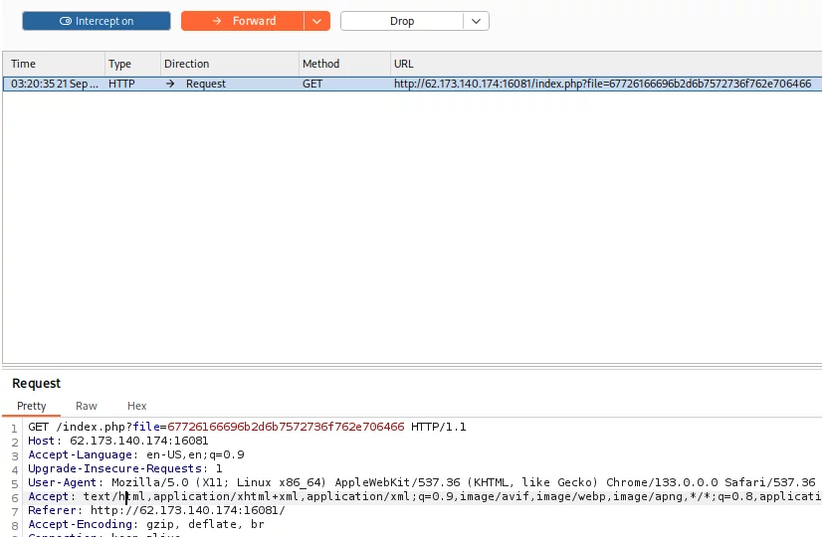Image resolution: width=822 pixels, height=537 pixels.
Task: Click the Accept-Encoding header line
Action: pyautogui.click(x=146, y=524)
